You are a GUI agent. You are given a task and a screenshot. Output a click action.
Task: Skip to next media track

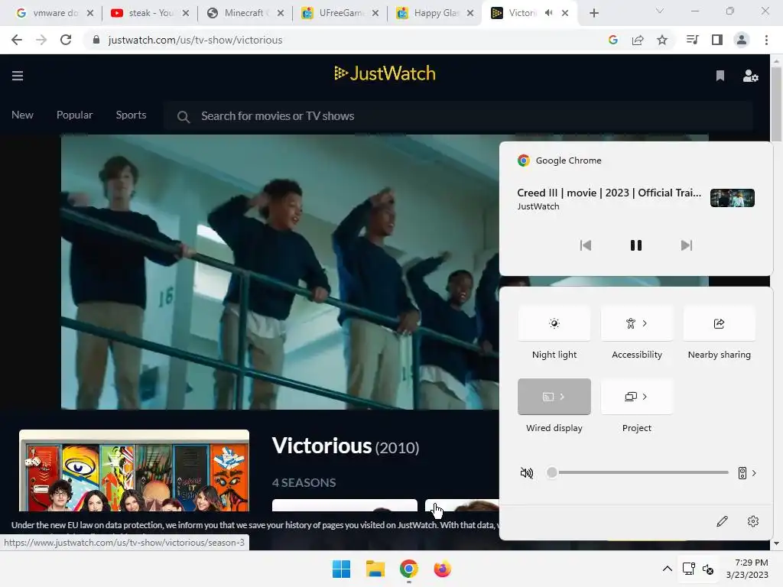(x=686, y=245)
